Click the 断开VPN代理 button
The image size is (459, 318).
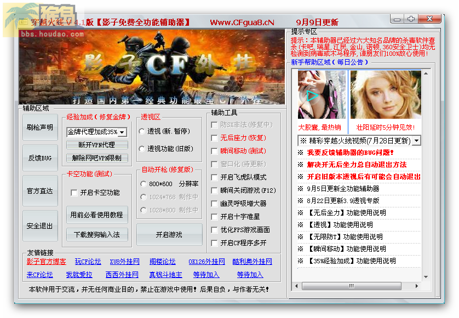[x=97, y=145]
